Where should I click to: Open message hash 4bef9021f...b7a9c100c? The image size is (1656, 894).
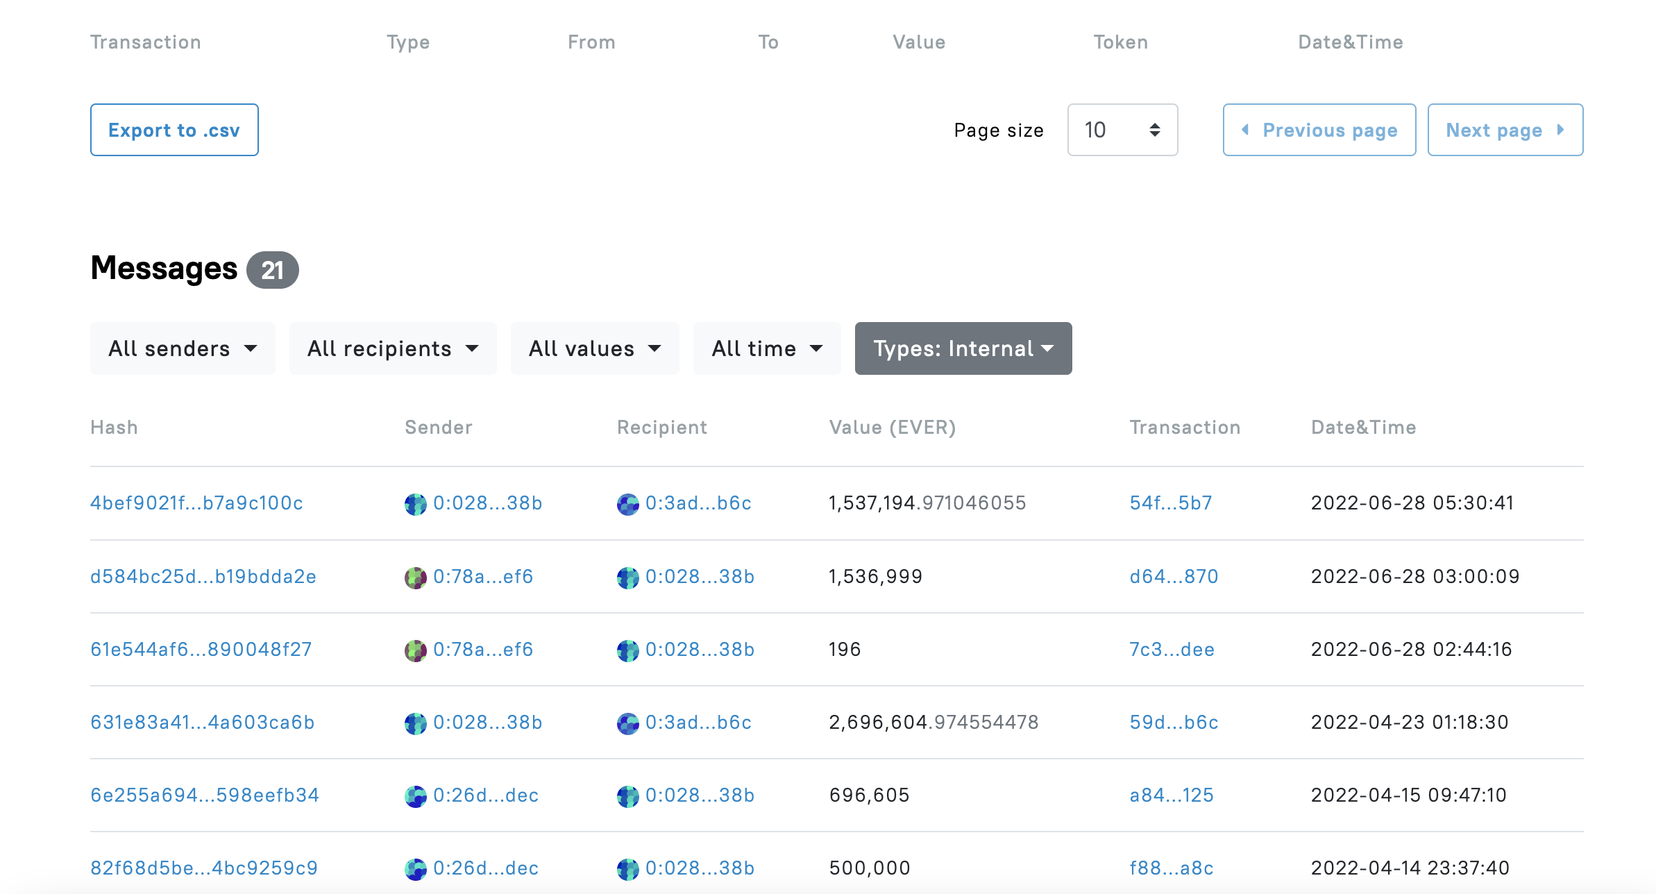point(196,503)
